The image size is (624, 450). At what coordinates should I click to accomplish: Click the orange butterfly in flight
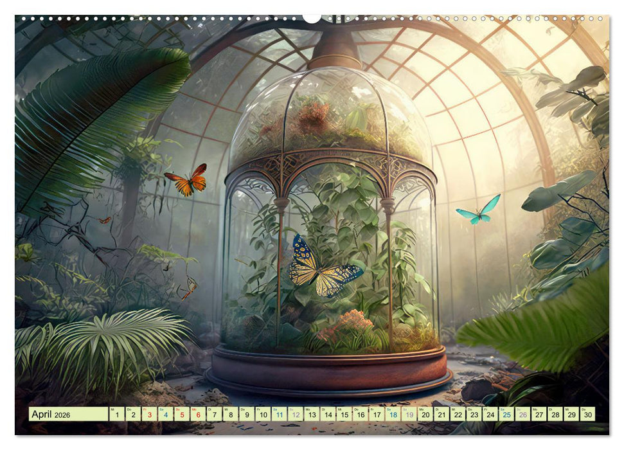click(187, 181)
